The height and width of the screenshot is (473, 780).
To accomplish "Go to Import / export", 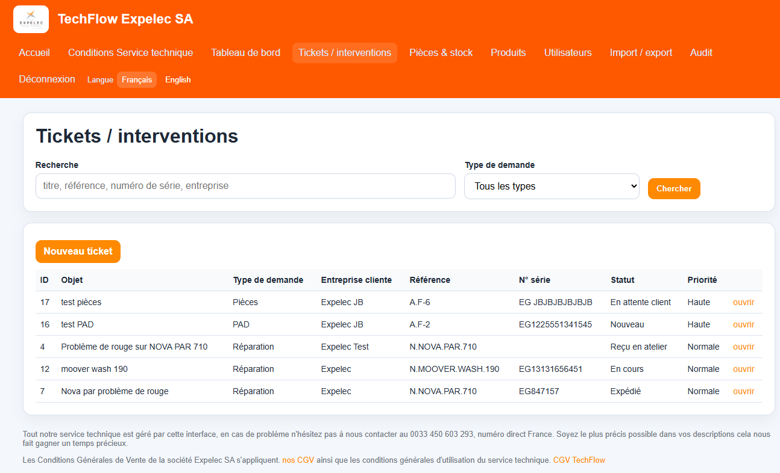I will coord(641,53).
